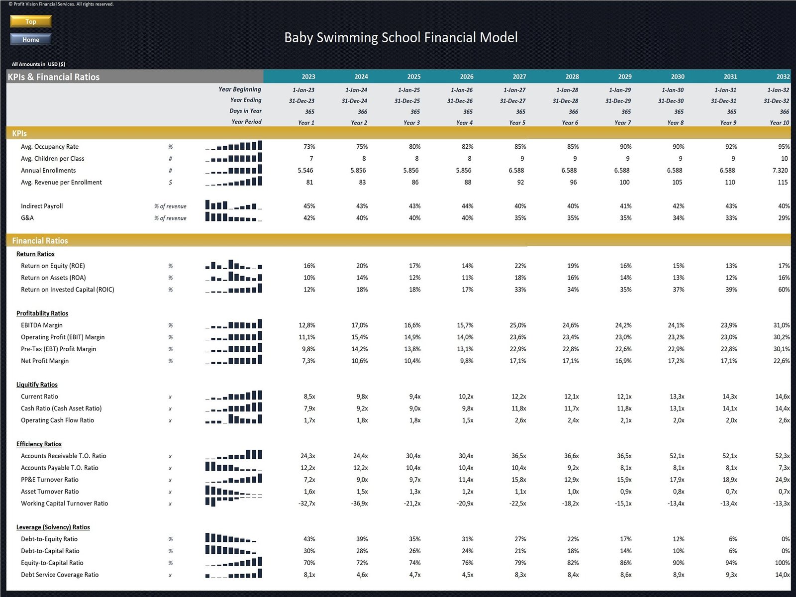Click the Avg. Occupancy Rate sparkline chart
This screenshot has height=597, width=796.
point(233,146)
